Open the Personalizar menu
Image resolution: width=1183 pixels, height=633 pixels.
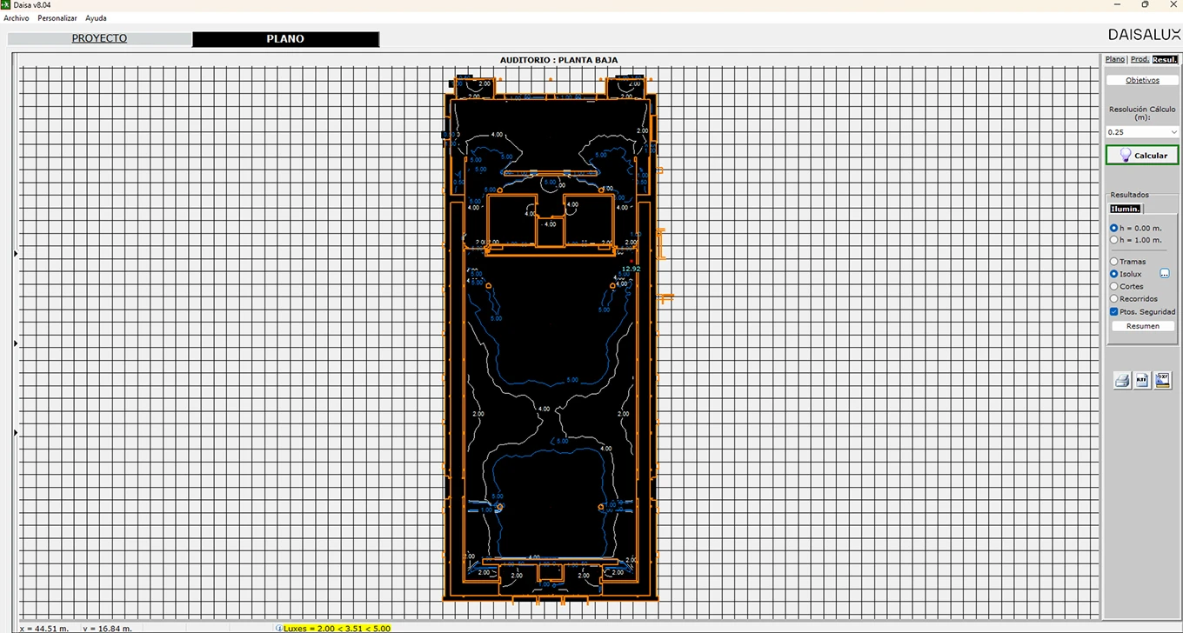click(57, 18)
